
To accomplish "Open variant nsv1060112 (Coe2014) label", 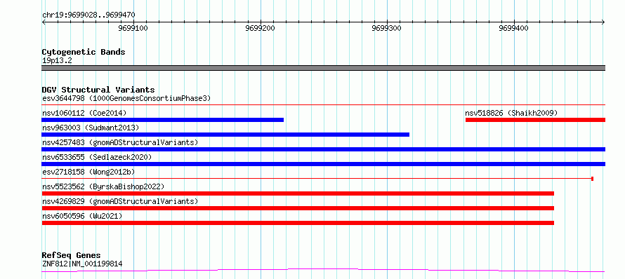I will click(x=84, y=113).
